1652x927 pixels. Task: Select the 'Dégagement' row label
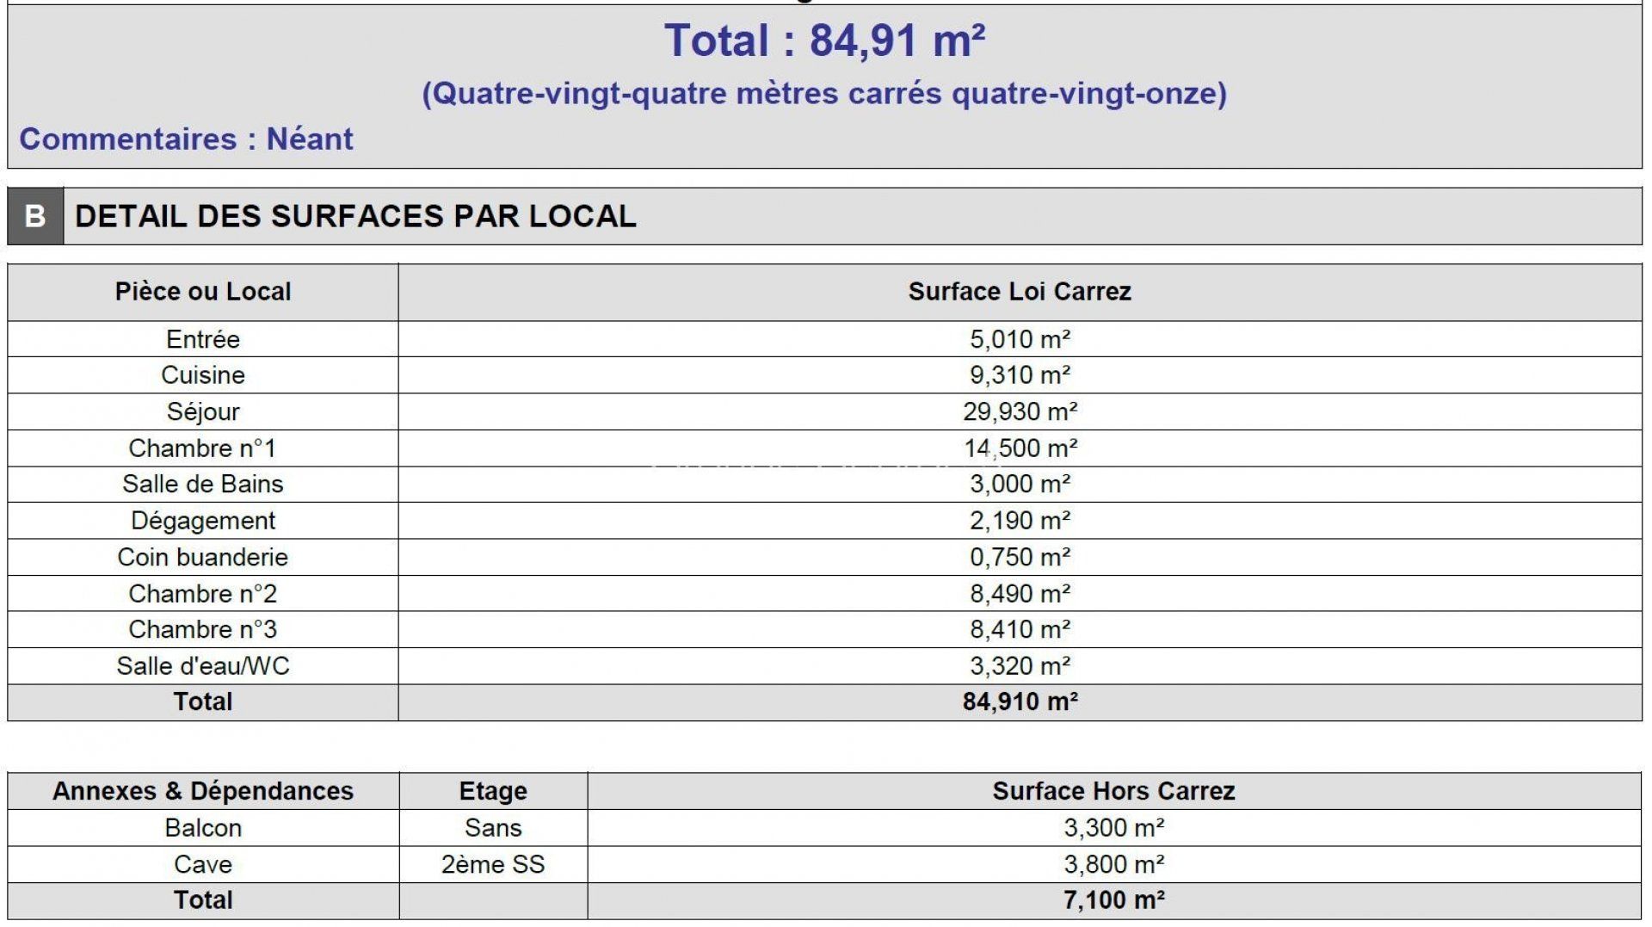pyautogui.click(x=203, y=521)
